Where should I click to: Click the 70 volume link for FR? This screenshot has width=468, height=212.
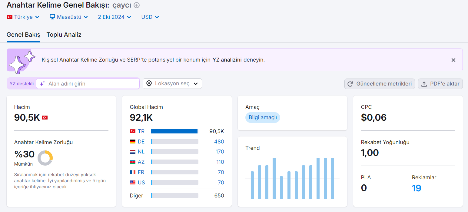pyautogui.click(x=221, y=172)
